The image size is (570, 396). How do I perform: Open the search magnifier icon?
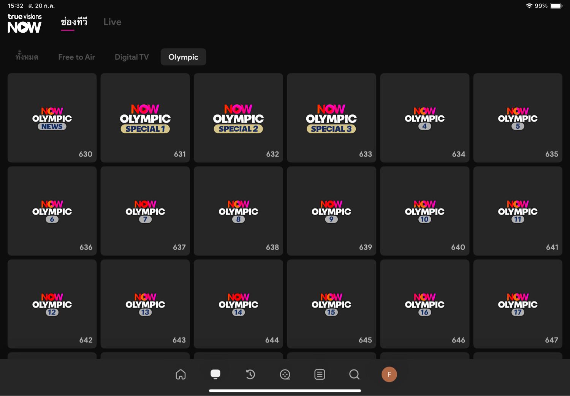(x=354, y=374)
